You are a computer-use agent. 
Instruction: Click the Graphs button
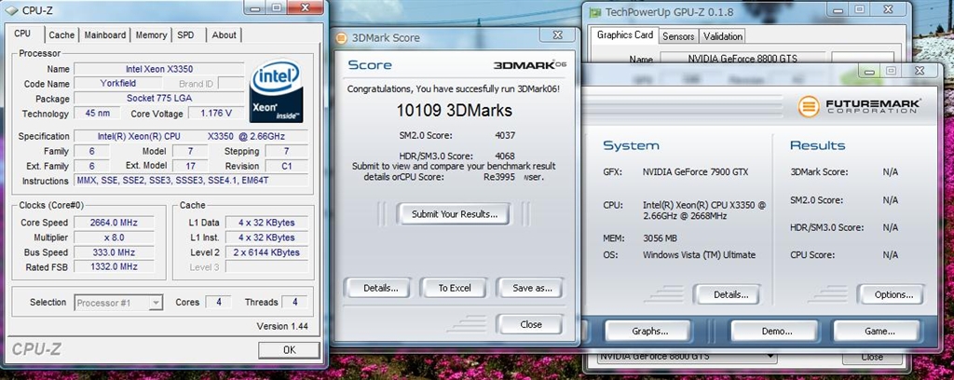coord(649,331)
